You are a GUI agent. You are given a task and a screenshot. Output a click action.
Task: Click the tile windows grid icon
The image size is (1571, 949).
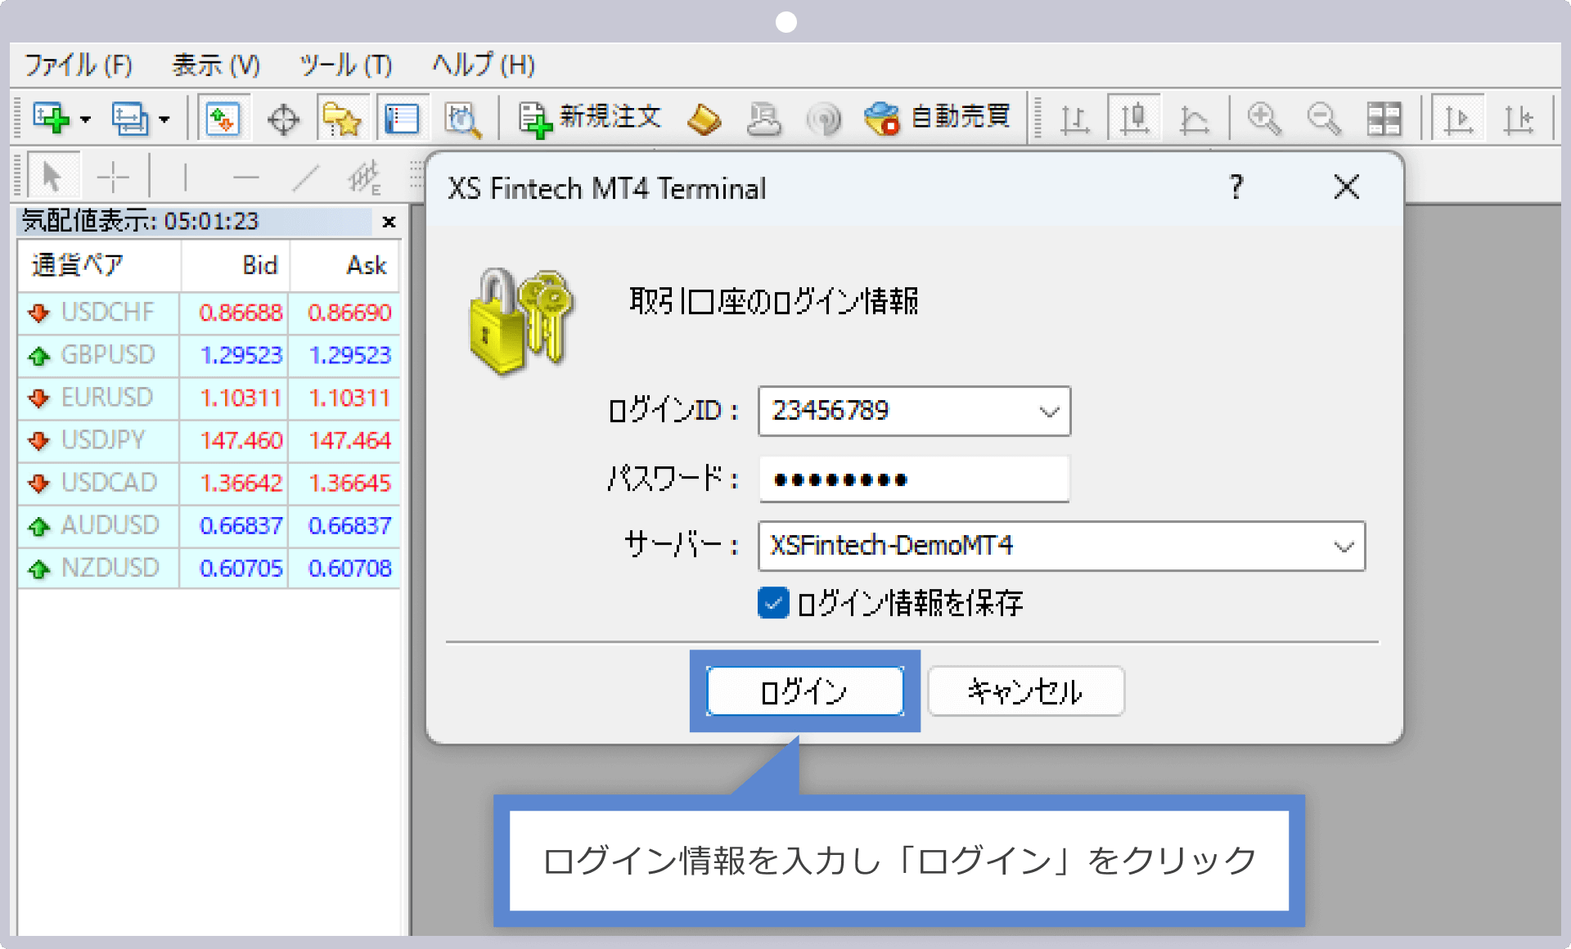[x=1384, y=119]
